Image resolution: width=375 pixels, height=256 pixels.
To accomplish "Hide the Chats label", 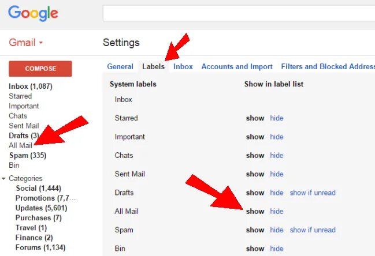I will [277, 155].
